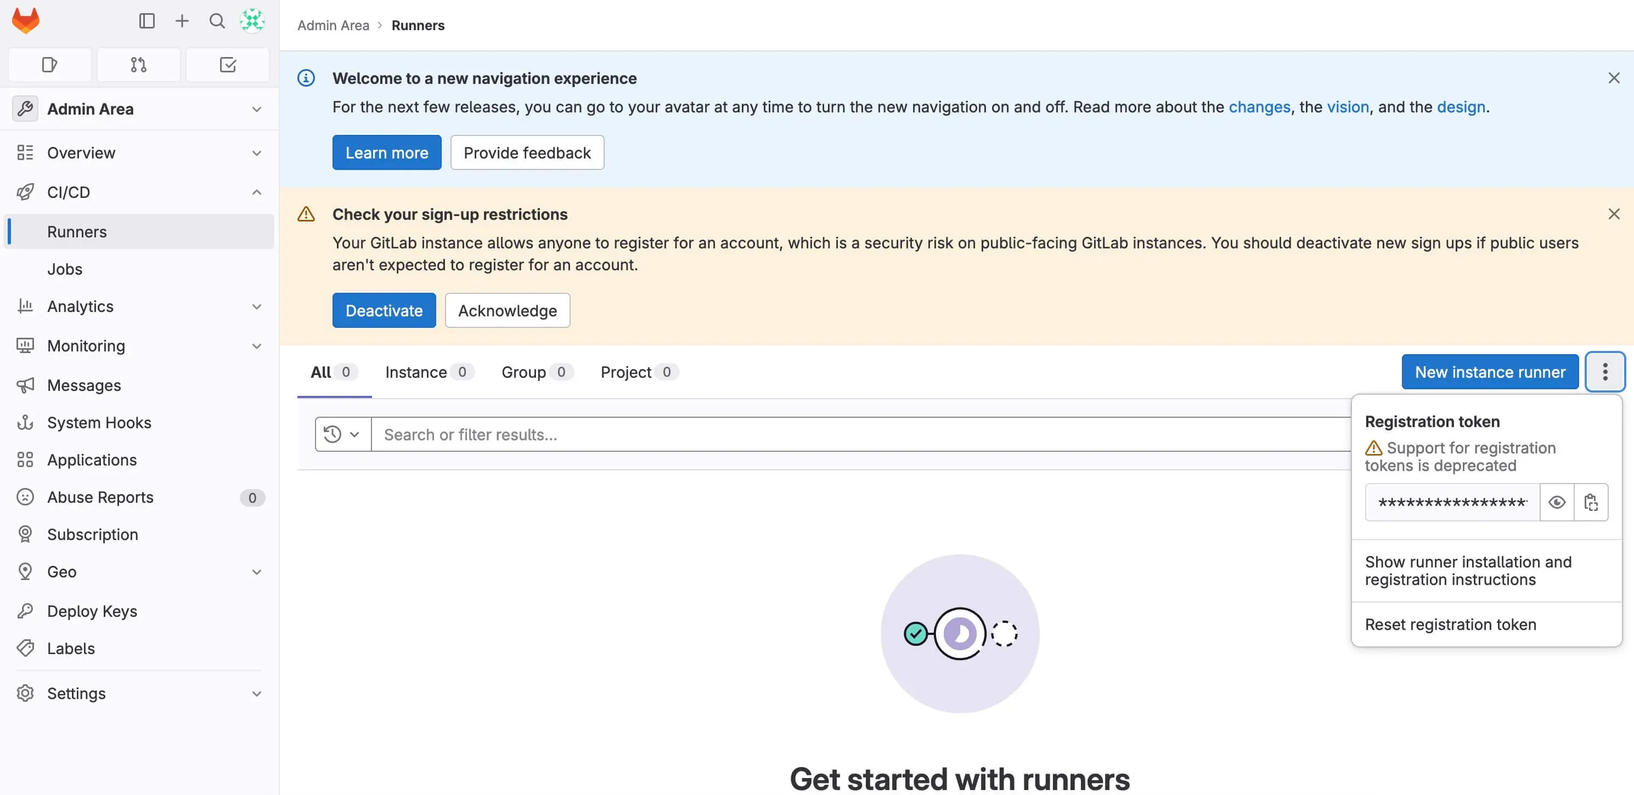Viewport: 1634px width, 795px height.
Task: Open System Hooks in the sidebar
Action: (x=139, y=422)
